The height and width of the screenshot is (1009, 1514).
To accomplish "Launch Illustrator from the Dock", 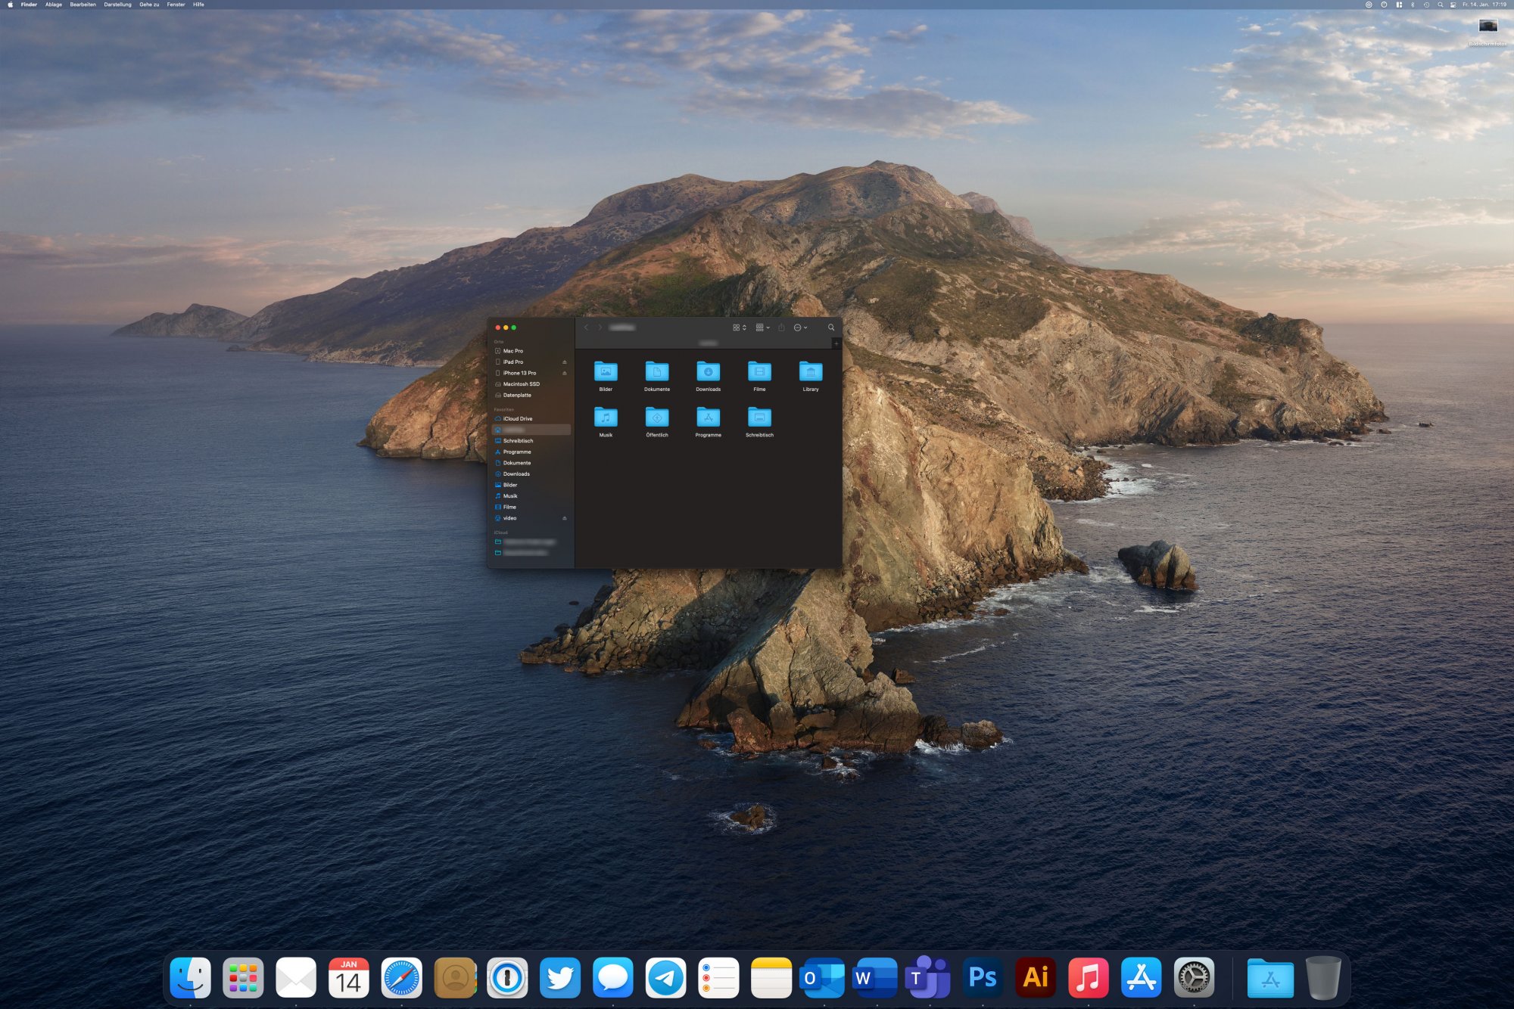I will click(x=1035, y=977).
